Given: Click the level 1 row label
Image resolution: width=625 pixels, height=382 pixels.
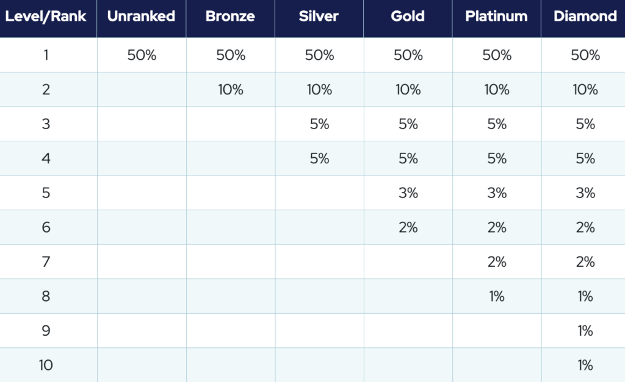Looking at the screenshot, I should [x=46, y=55].
